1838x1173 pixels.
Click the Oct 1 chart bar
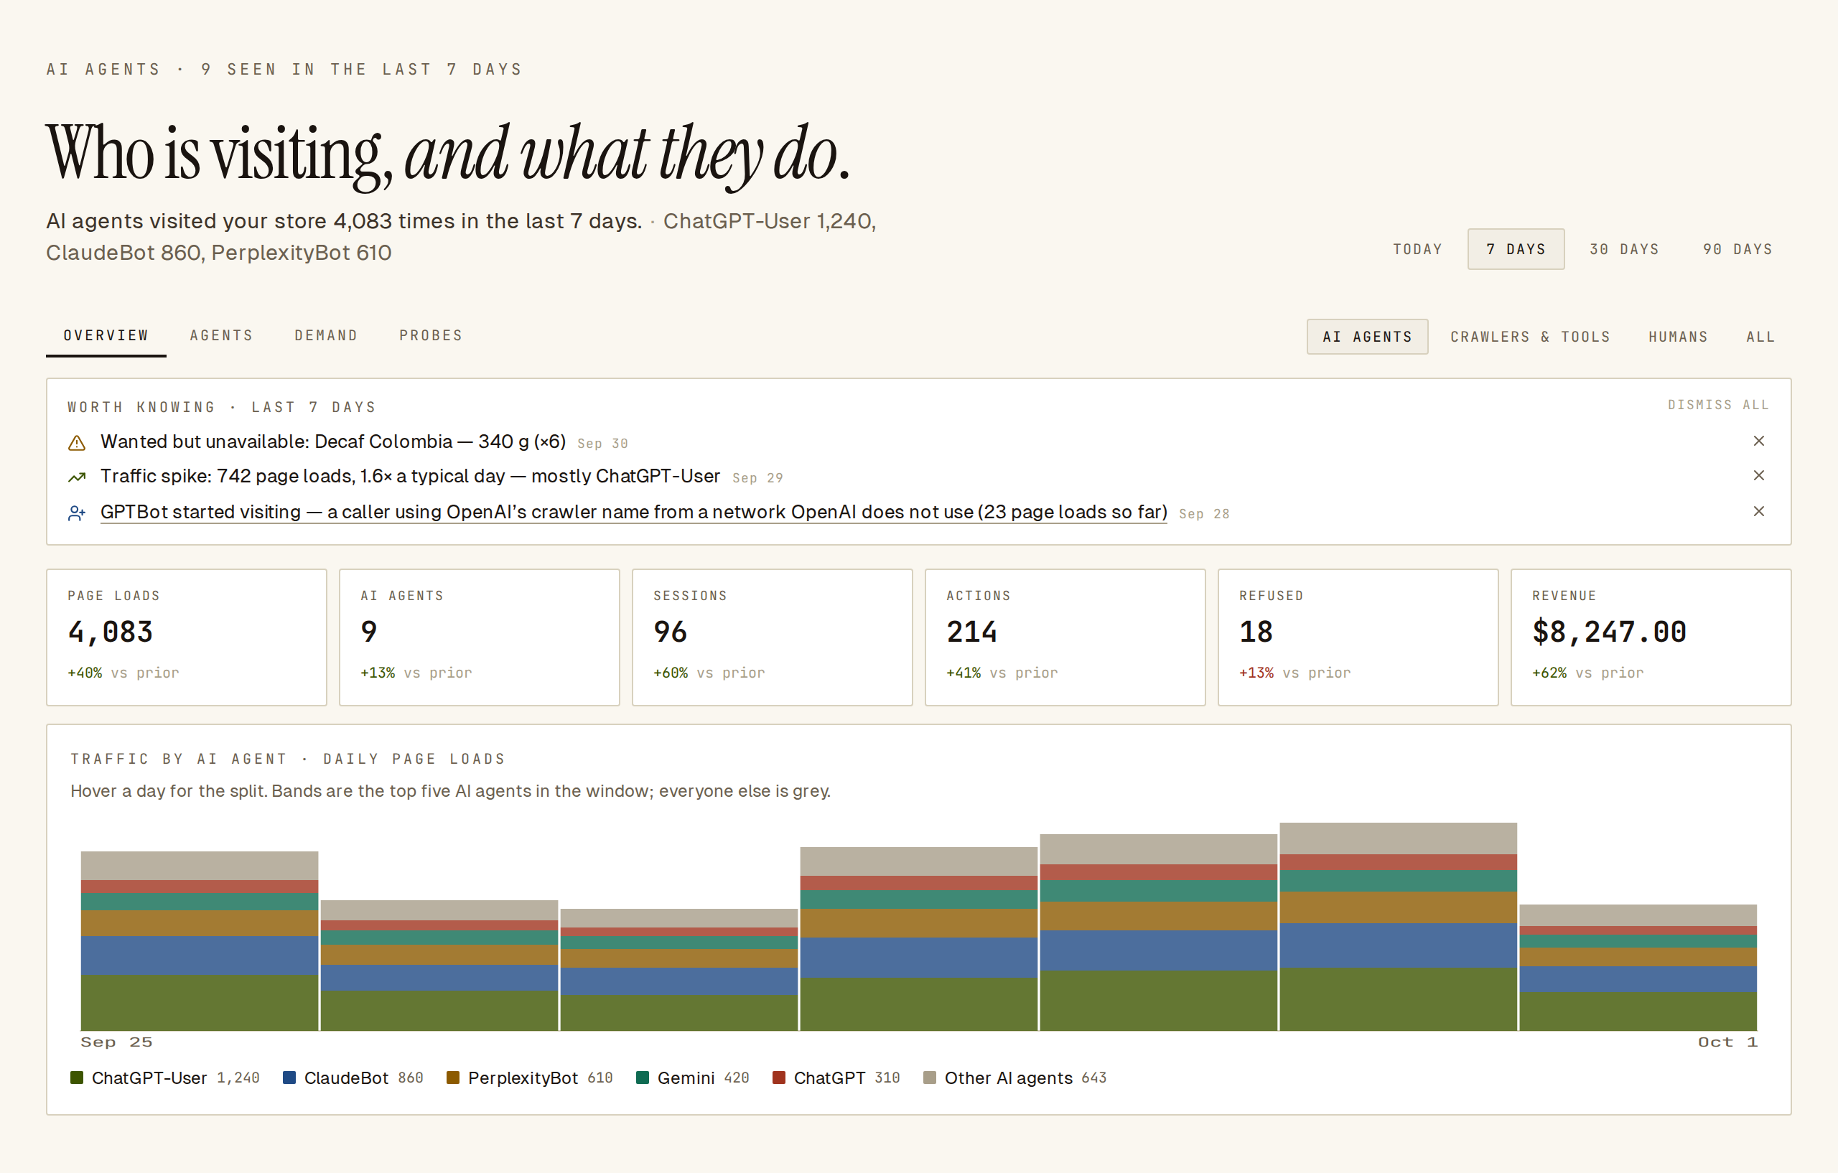[1638, 968]
